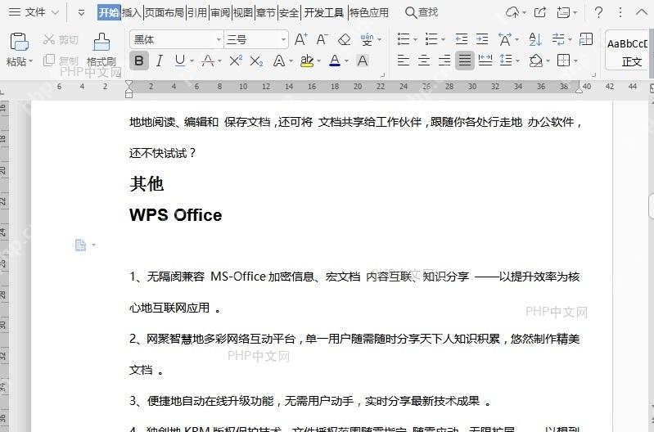Click the Chinese layout A icon
This screenshot has height=432, width=654.
point(505,39)
